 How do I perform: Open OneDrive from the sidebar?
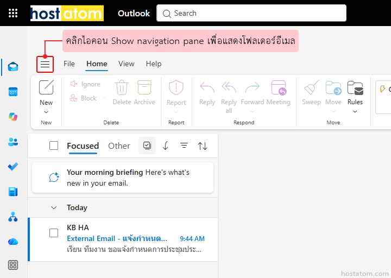(x=13, y=242)
